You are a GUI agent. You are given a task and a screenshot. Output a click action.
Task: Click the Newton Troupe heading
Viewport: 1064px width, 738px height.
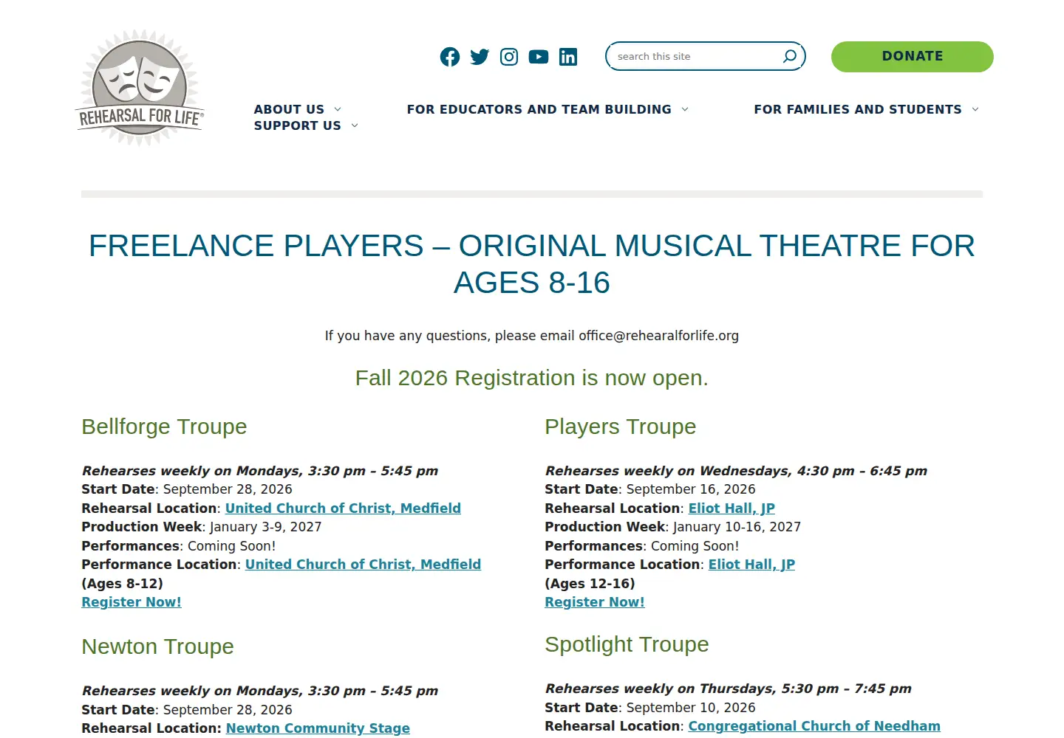click(157, 646)
